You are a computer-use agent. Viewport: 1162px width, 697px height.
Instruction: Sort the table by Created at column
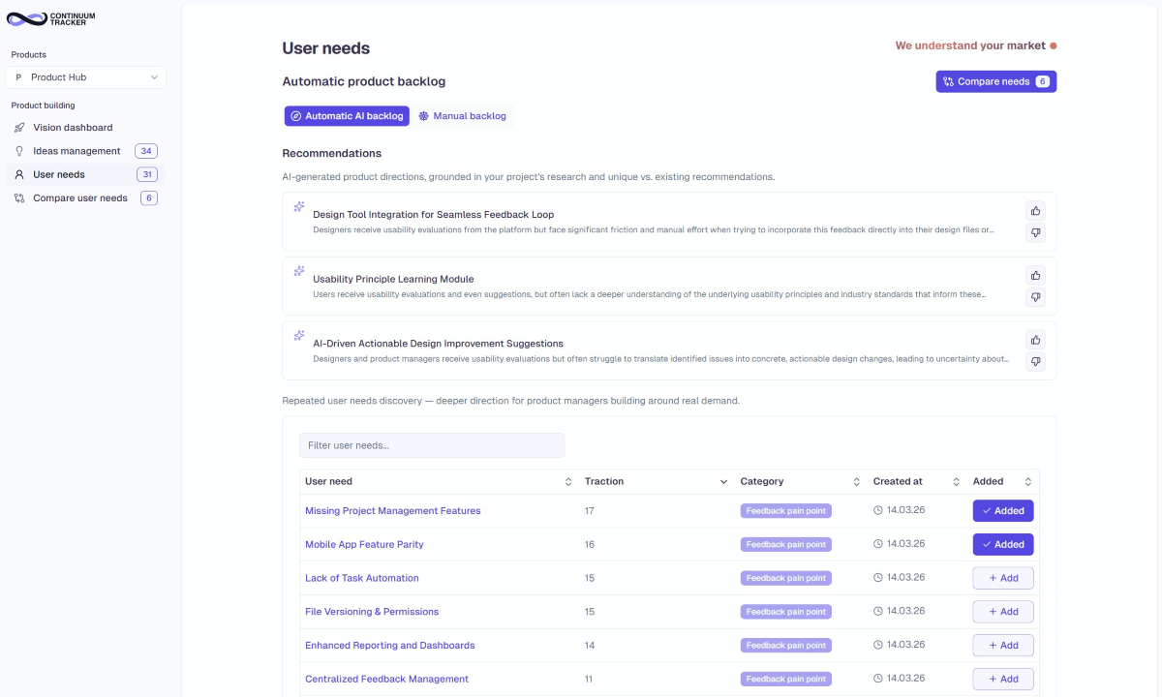point(956,481)
